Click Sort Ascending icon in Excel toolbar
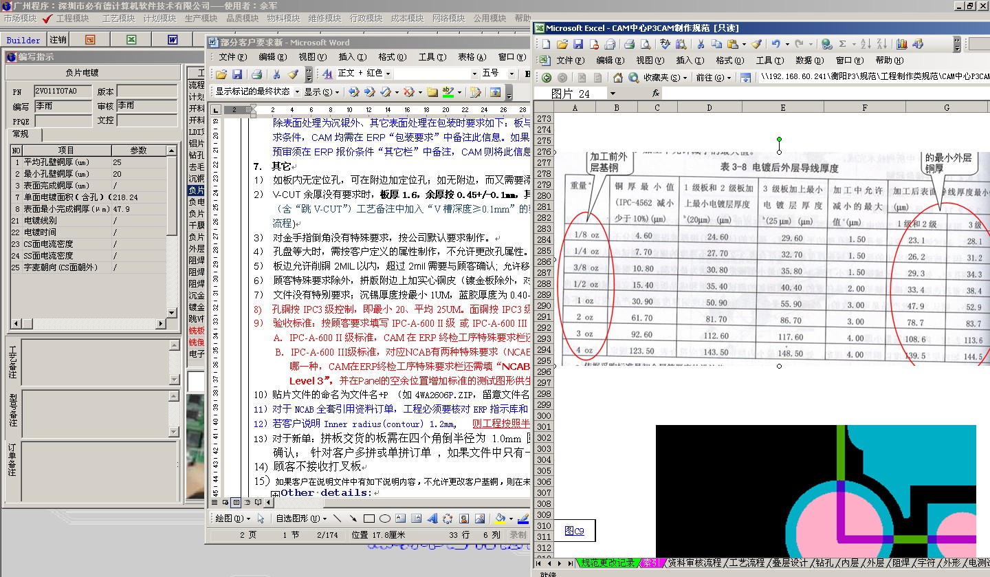Image resolution: width=990 pixels, height=577 pixels. click(x=866, y=44)
